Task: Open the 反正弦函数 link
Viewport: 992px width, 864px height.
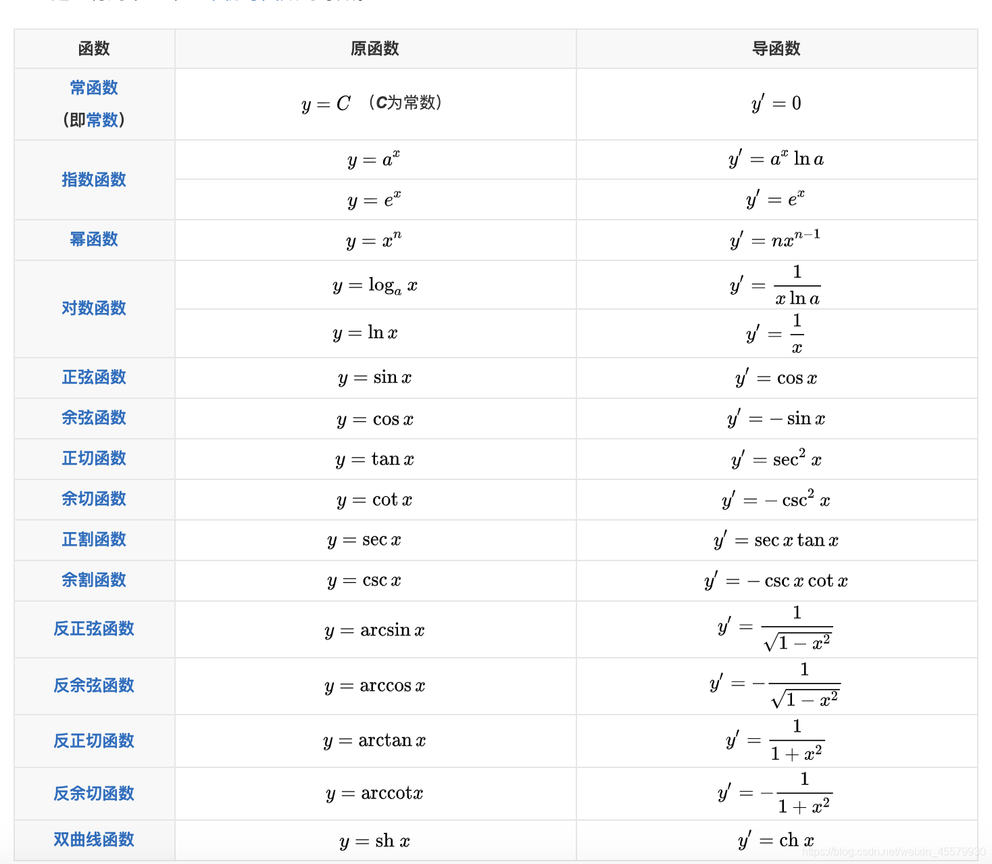Action: pyautogui.click(x=94, y=629)
